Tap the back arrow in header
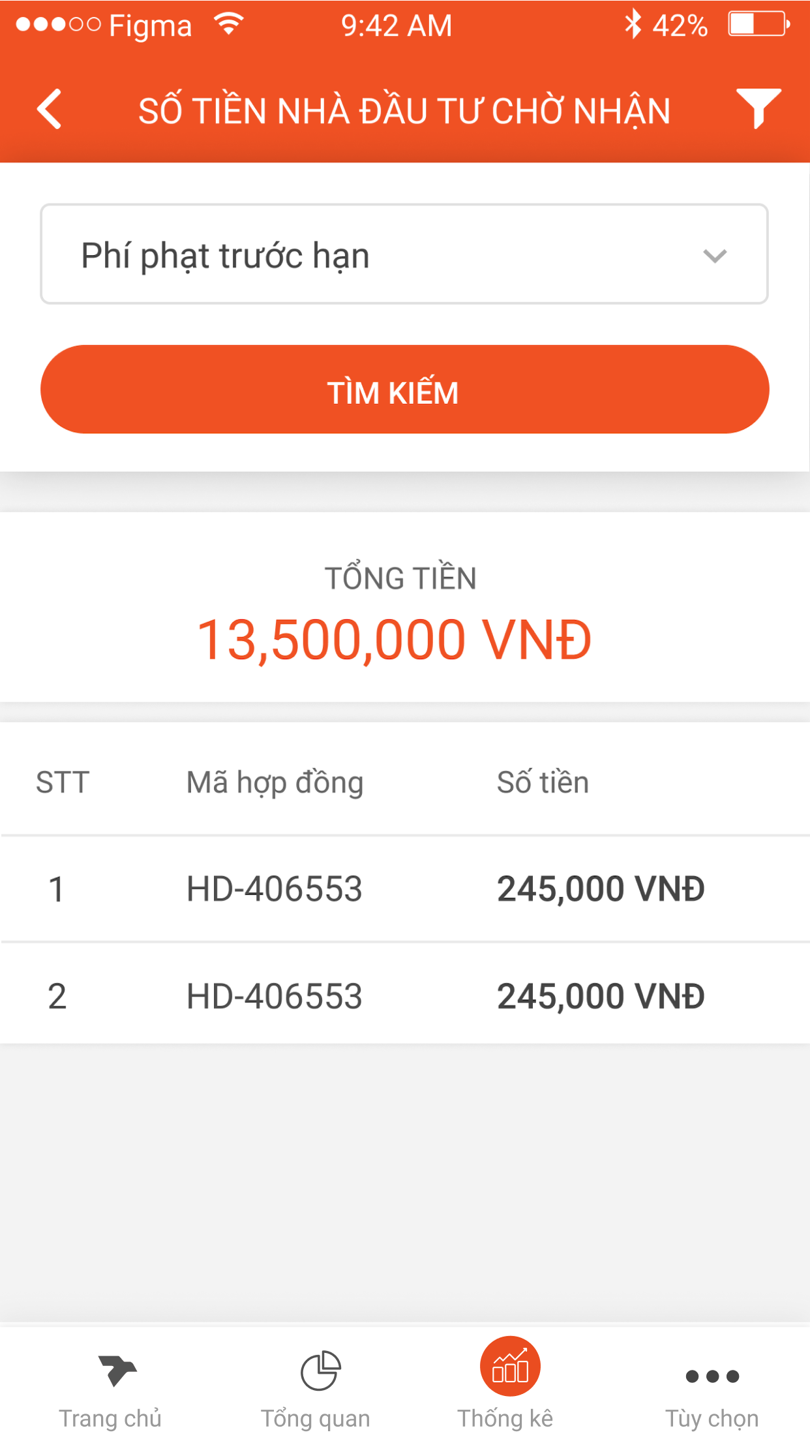This screenshot has height=1441, width=810. click(x=50, y=109)
